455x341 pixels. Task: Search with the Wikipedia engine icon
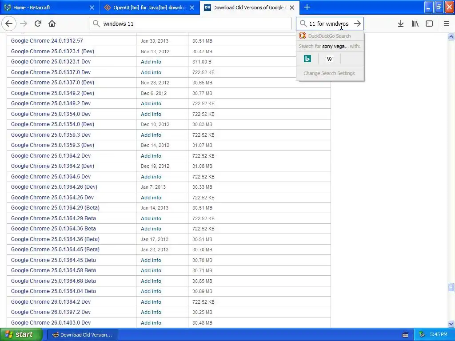[329, 59]
